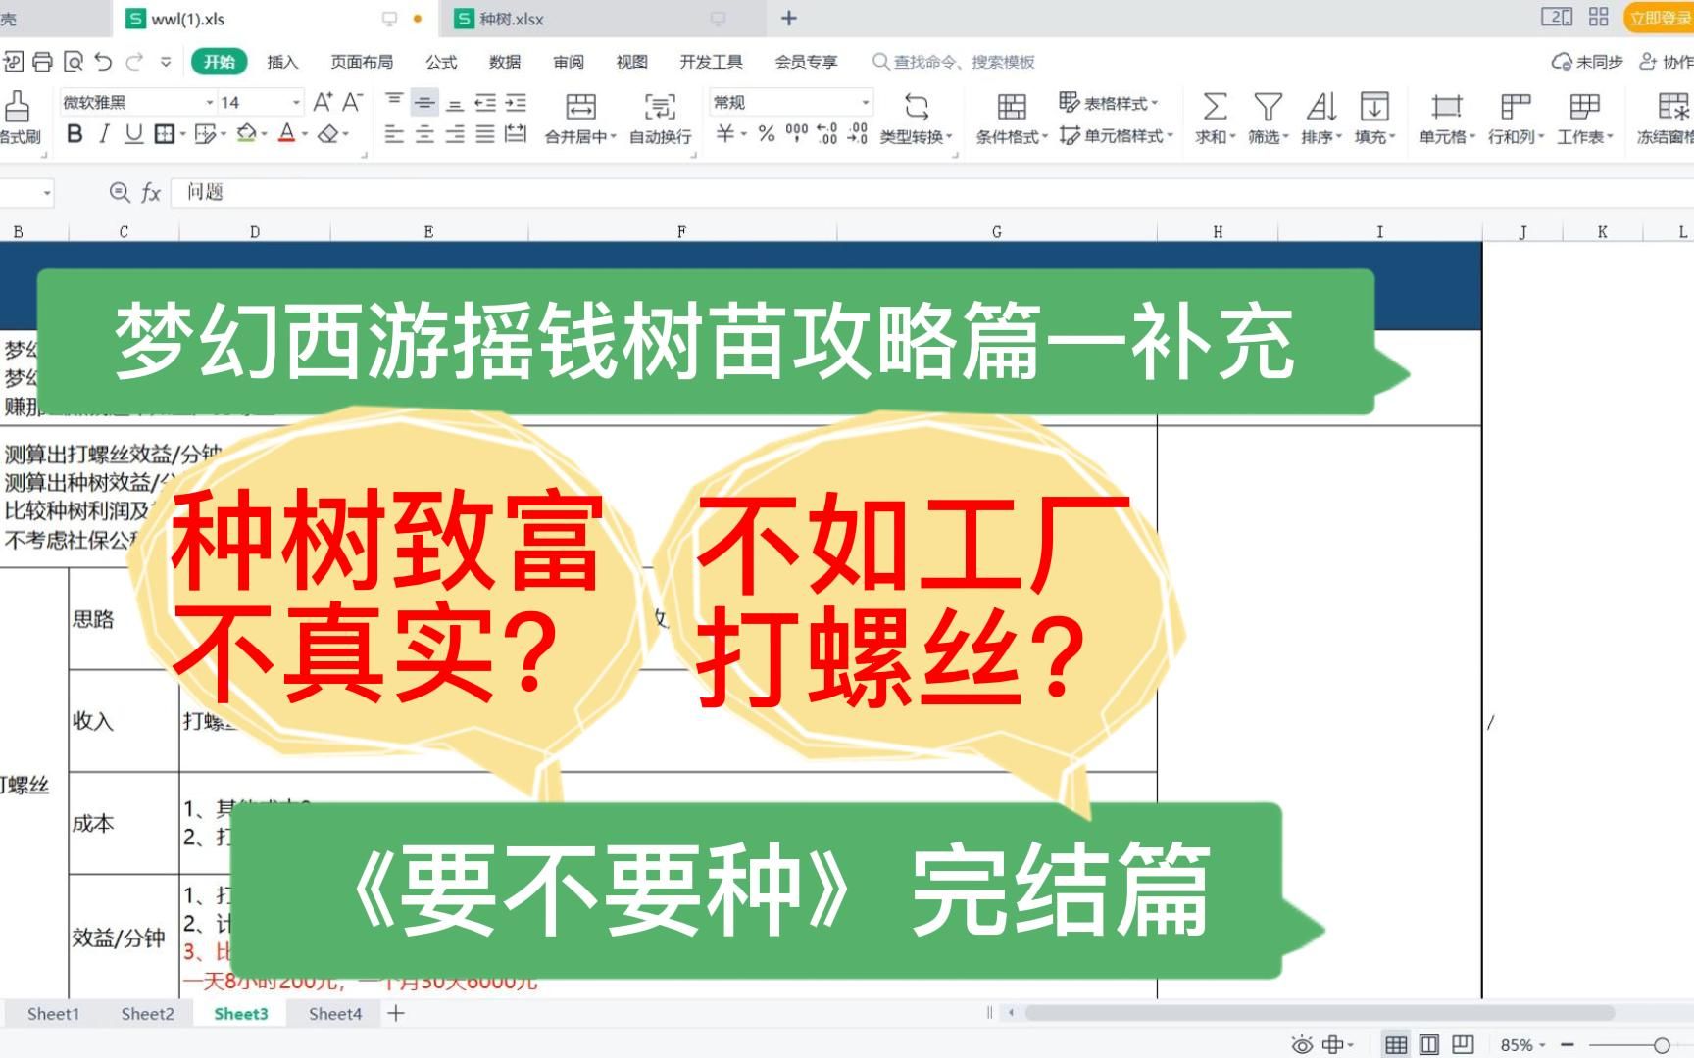The image size is (1694, 1058).
Task: Click the login button (立即登录)
Action: tap(1660, 18)
